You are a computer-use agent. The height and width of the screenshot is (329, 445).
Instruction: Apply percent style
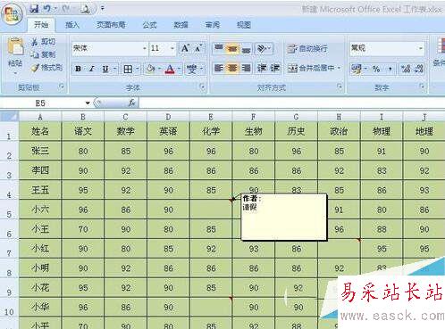pos(376,70)
